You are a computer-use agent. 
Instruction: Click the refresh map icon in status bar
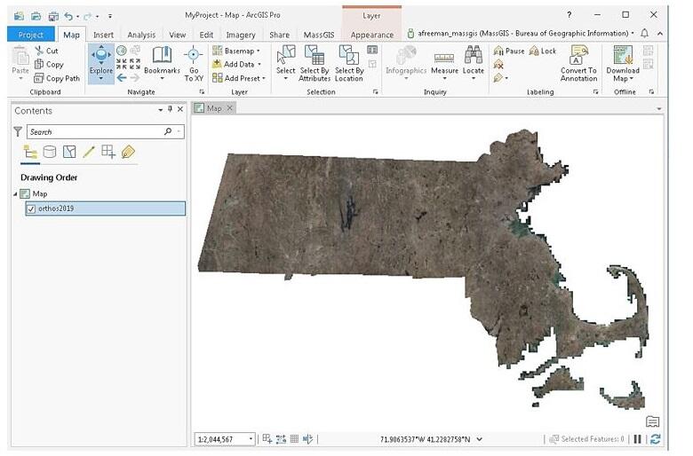[655, 439]
